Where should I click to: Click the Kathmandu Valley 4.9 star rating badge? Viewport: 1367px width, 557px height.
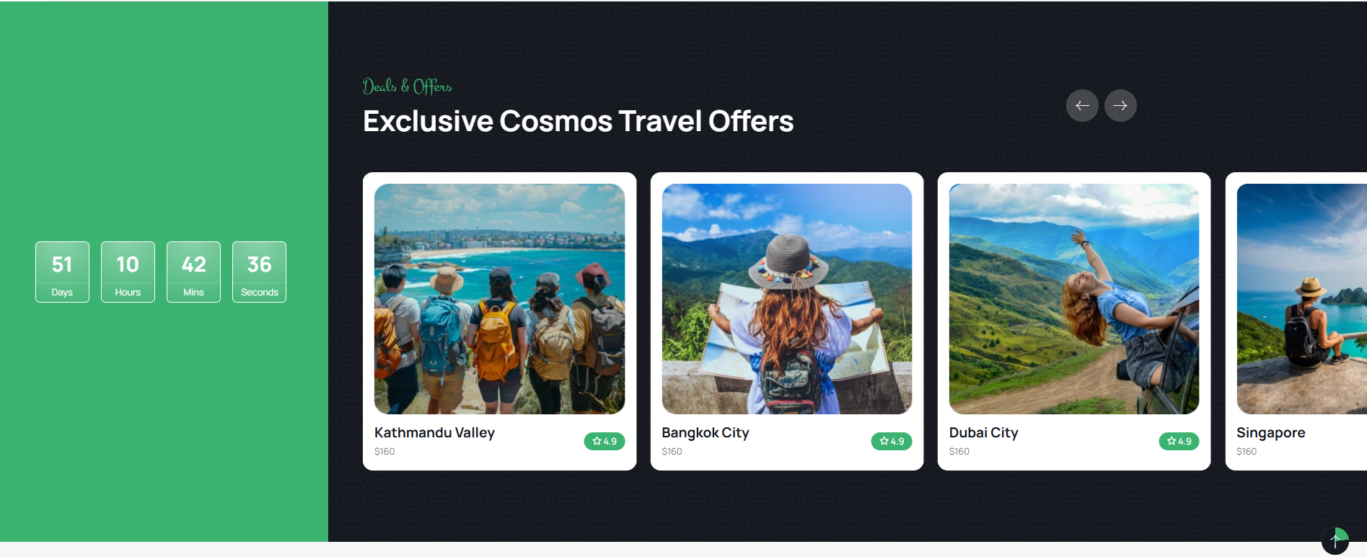(x=605, y=441)
